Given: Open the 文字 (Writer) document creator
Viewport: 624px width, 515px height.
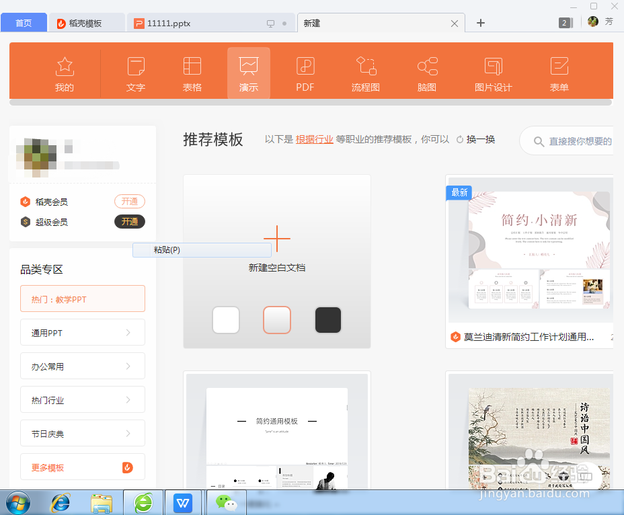Looking at the screenshot, I should point(135,72).
